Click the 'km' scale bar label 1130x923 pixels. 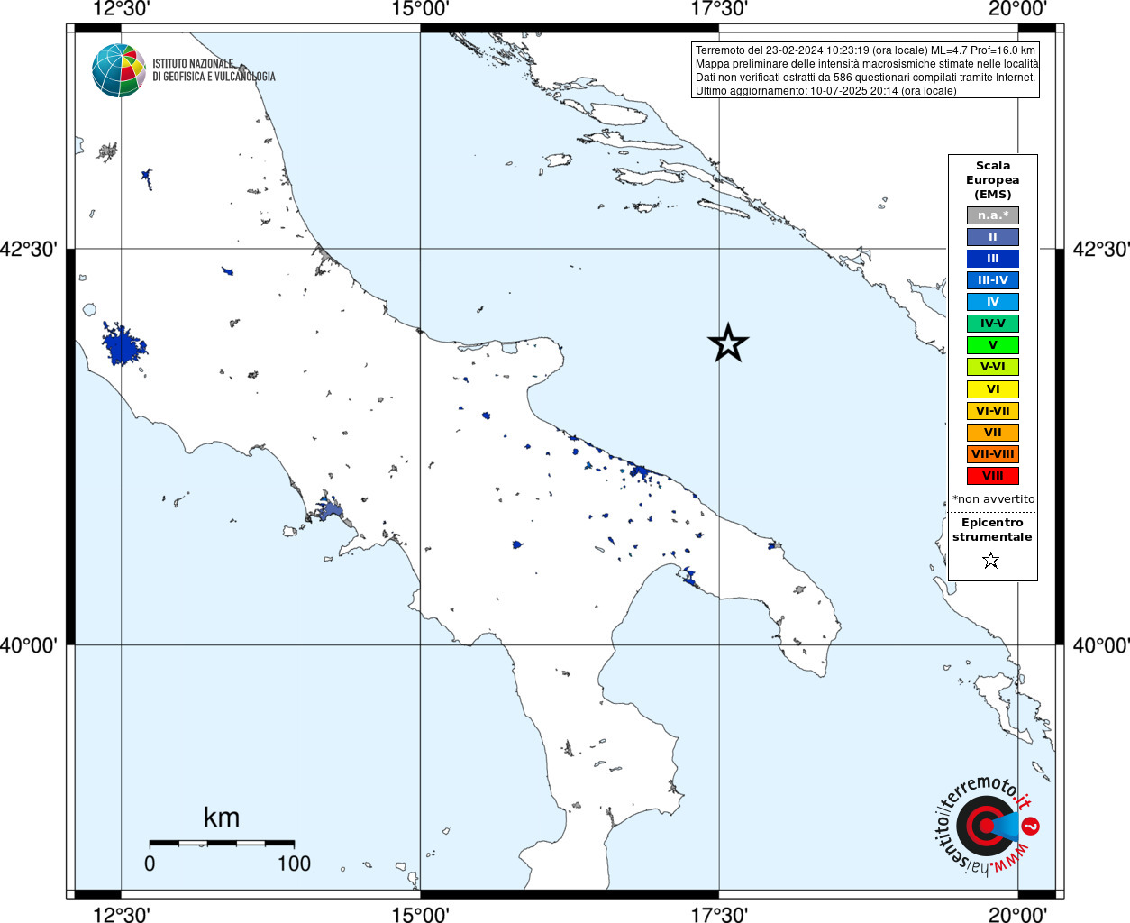click(222, 818)
